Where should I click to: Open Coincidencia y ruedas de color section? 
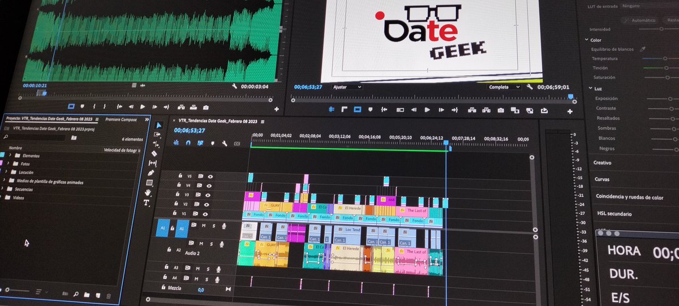point(629,197)
